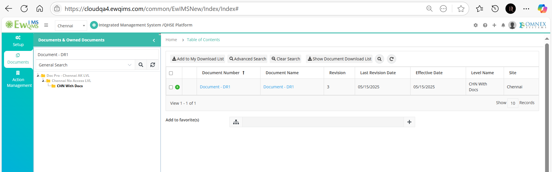
Task: Click the search magnifier in the left panel
Action: point(141,65)
